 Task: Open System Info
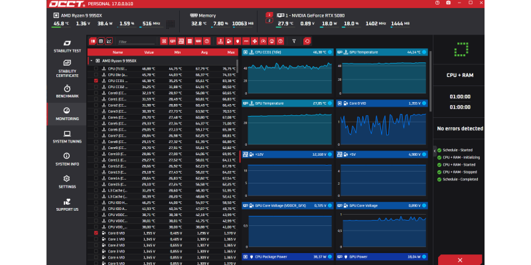pyautogui.click(x=67, y=160)
